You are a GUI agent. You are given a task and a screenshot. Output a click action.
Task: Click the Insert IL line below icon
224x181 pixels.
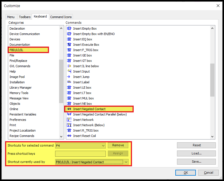pyautogui.click(x=69, y=66)
